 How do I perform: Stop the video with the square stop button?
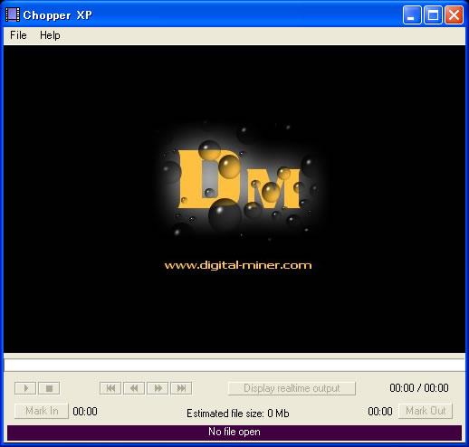49,388
